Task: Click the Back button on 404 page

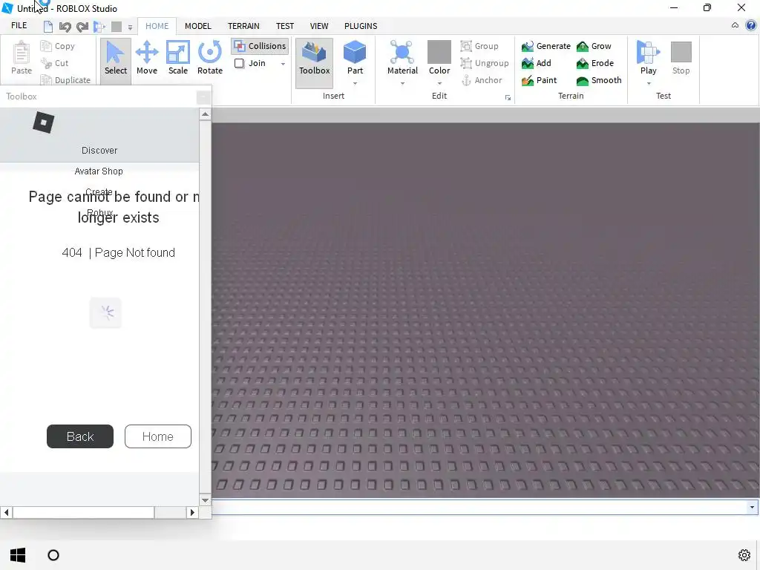Action: click(x=80, y=436)
